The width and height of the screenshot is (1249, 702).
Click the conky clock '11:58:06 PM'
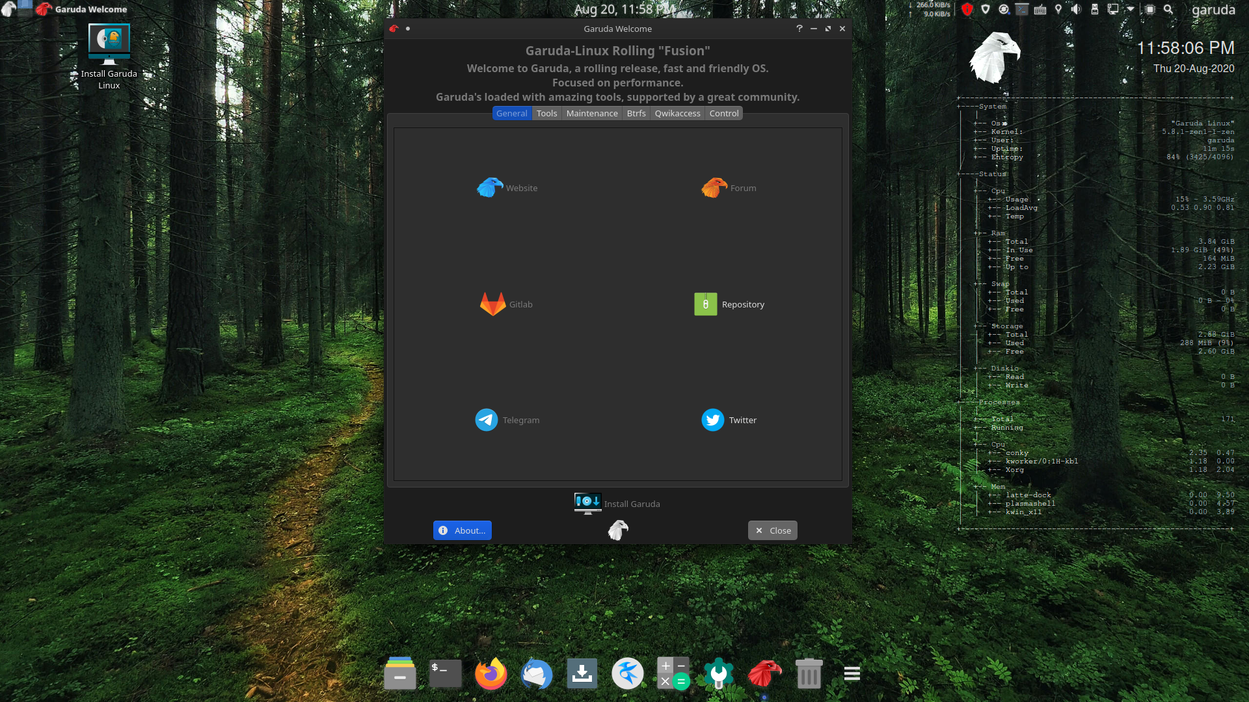(1185, 48)
